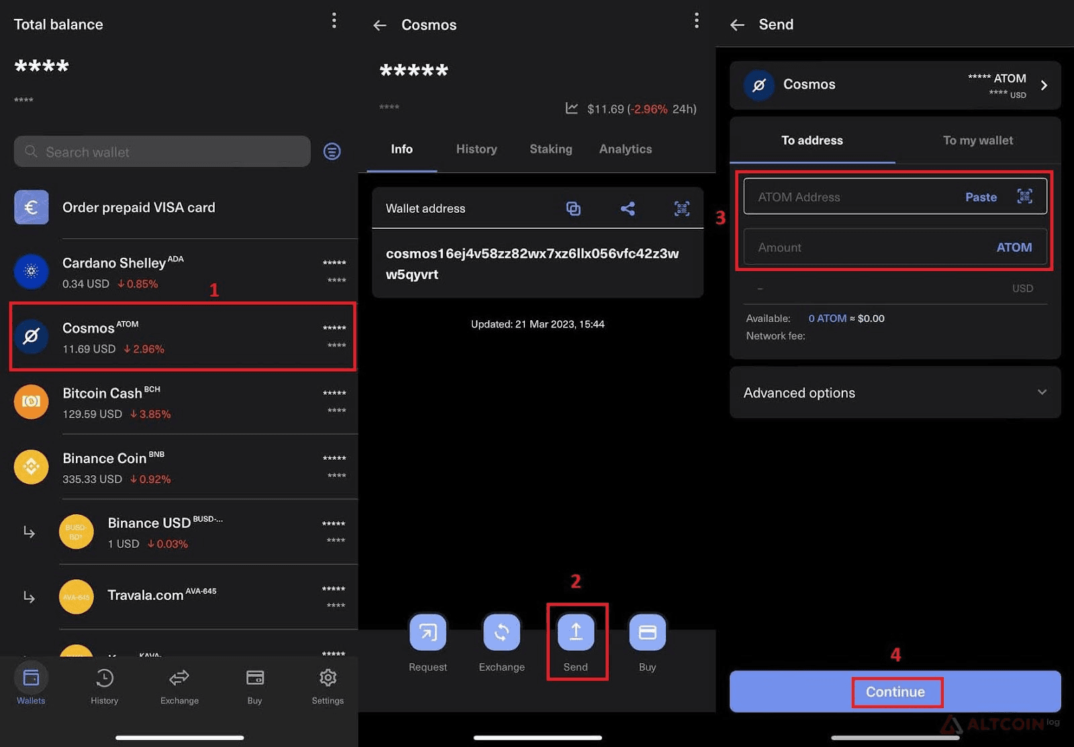Scan QR code for ATOM address

pos(1025,196)
